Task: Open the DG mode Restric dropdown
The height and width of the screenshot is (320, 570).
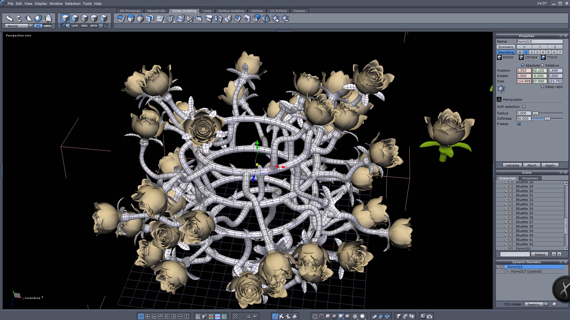Action: tap(546, 304)
